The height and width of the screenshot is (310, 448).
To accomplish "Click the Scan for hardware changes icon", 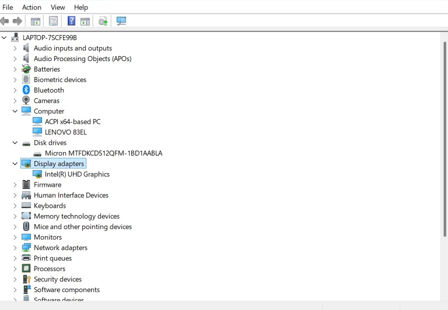I will (121, 21).
